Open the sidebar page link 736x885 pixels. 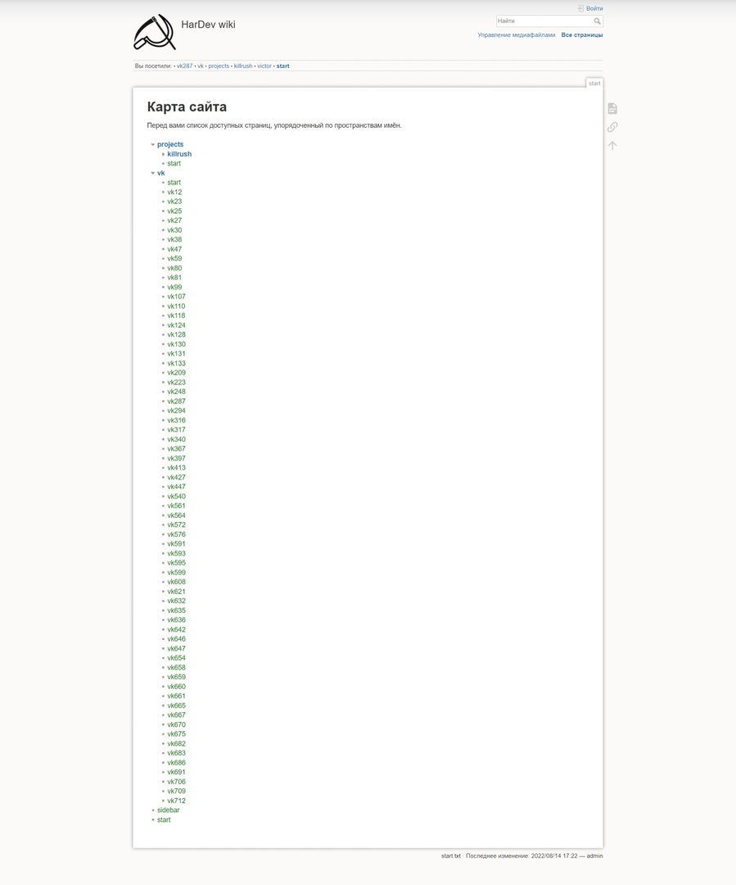pos(168,810)
